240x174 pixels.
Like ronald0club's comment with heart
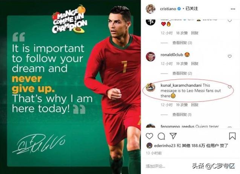pyautogui.click(x=229, y=56)
